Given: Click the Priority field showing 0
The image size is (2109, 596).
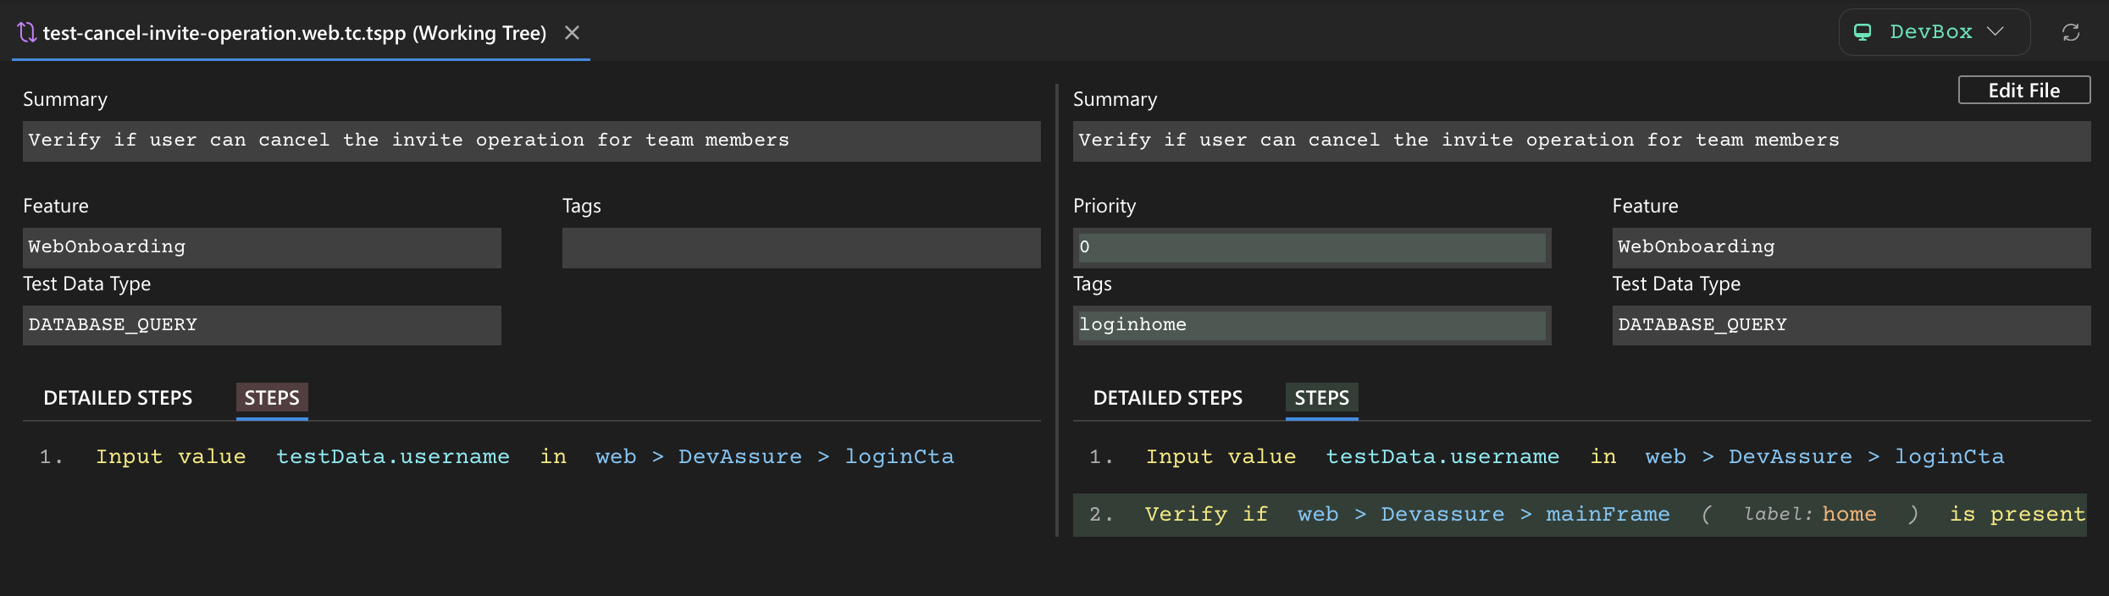Looking at the screenshot, I should coord(1310,247).
